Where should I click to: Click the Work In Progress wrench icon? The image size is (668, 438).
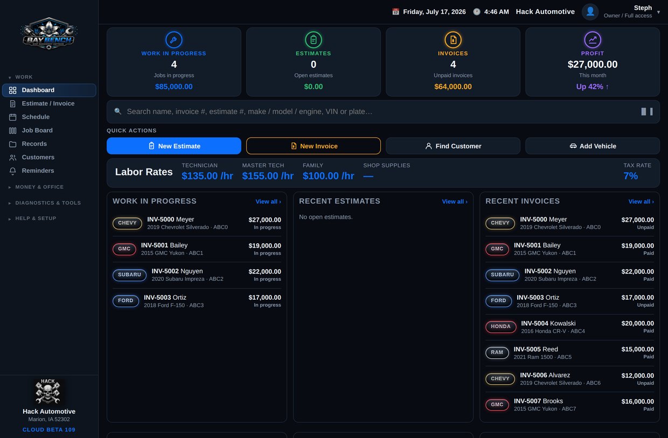coord(174,40)
